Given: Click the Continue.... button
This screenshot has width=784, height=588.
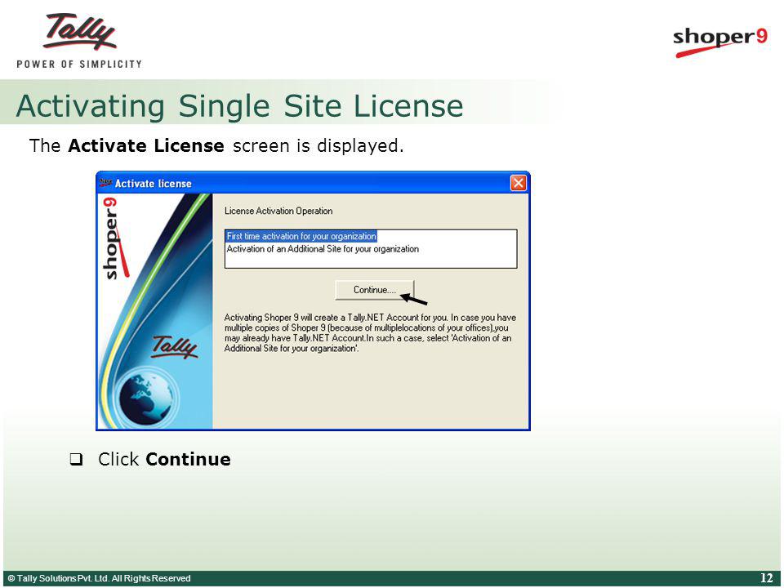Looking at the screenshot, I should 375,290.
